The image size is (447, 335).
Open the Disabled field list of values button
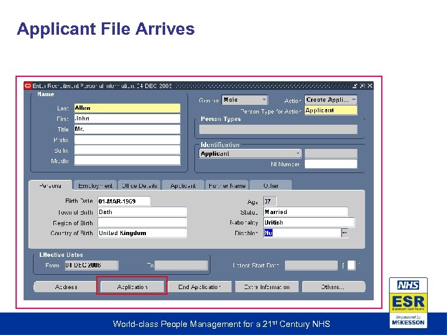pyautogui.click(x=345, y=233)
